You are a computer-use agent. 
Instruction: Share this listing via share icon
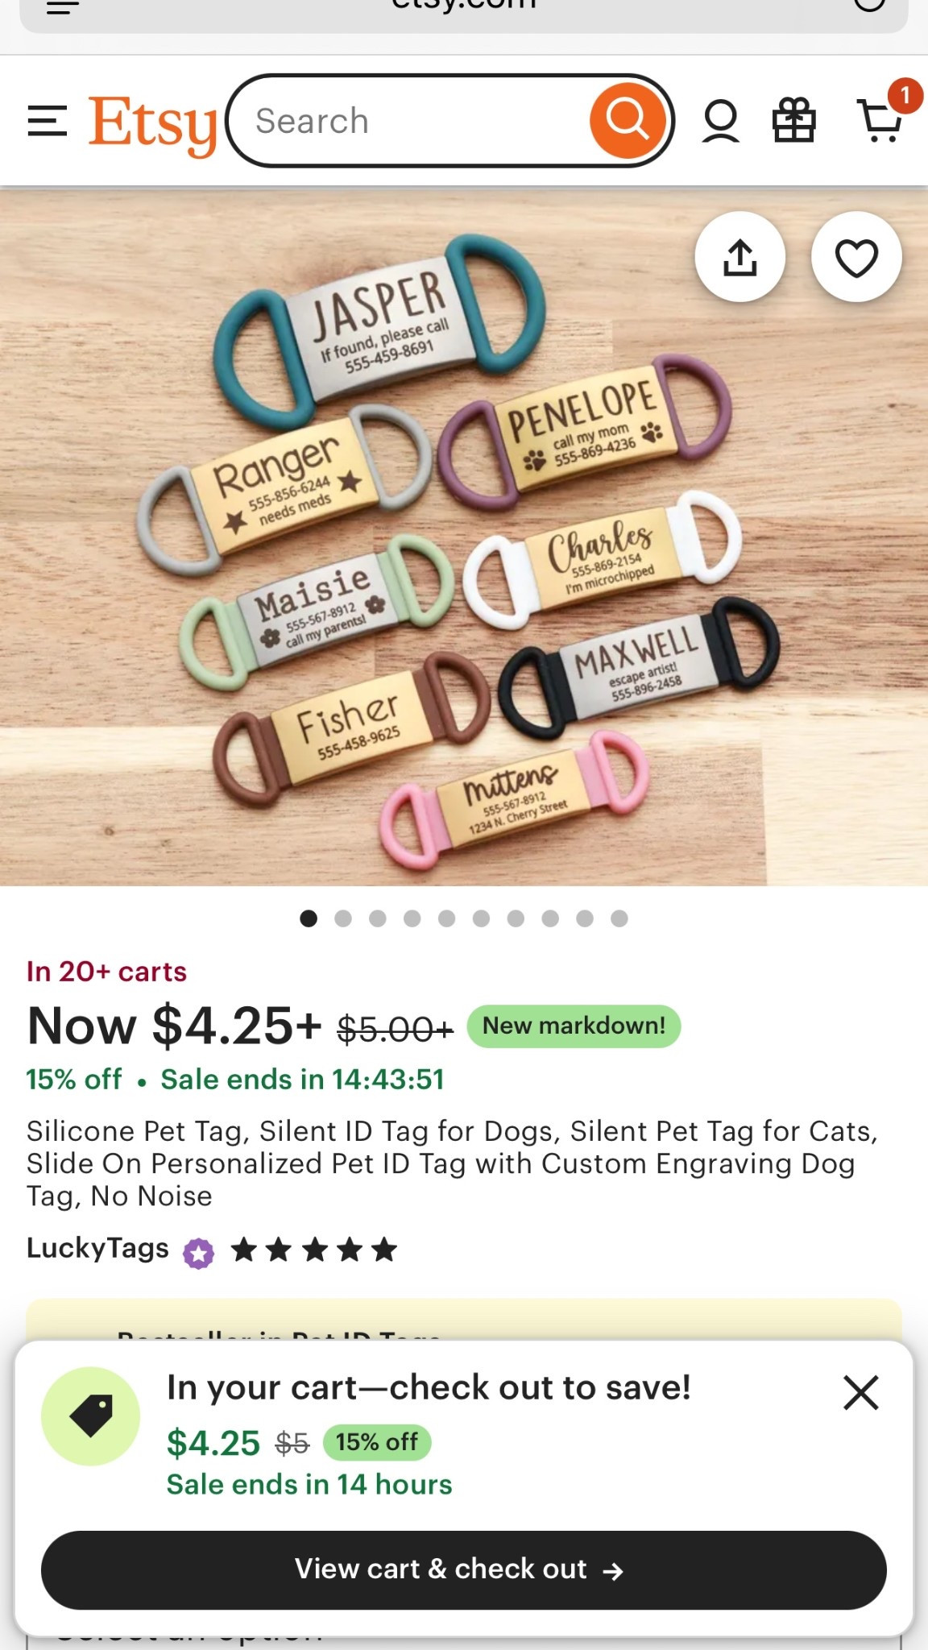[x=739, y=257]
